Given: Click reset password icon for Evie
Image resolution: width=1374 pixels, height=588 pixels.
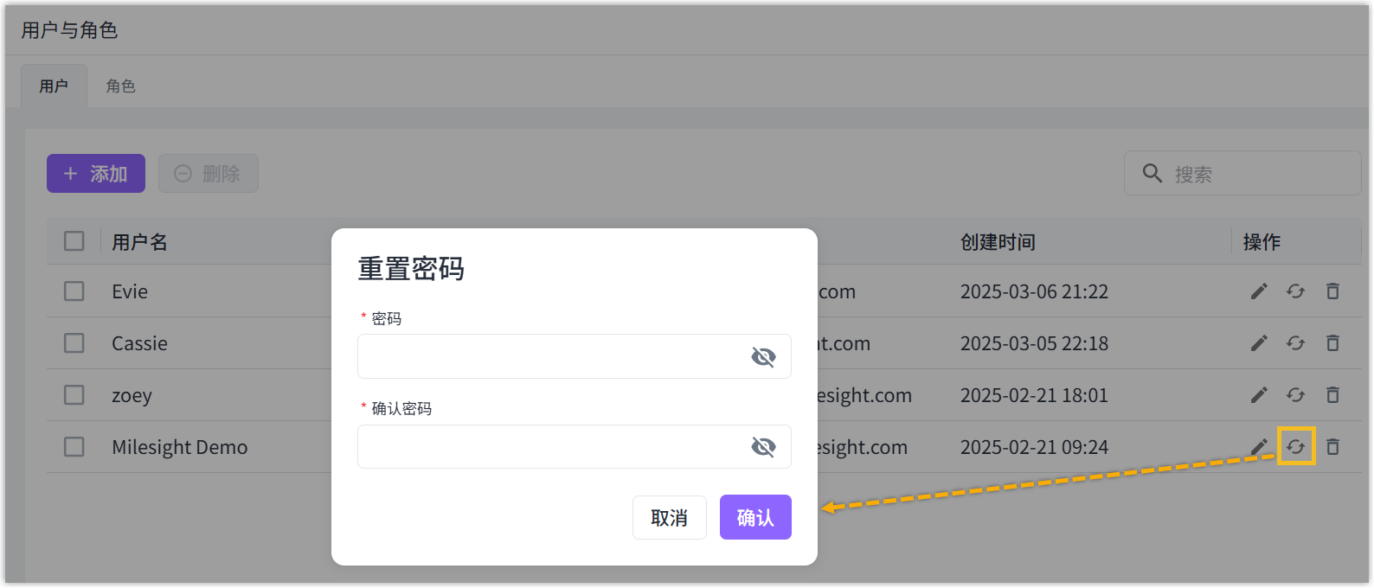Looking at the screenshot, I should coord(1295,291).
